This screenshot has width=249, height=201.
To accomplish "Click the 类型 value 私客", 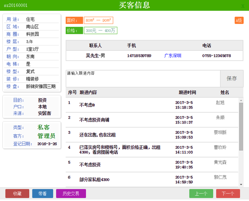I will pyautogui.click(x=44, y=127).
